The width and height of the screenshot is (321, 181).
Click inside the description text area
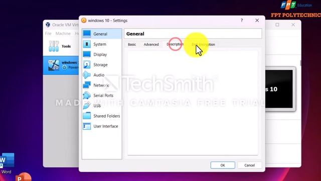pos(193,103)
